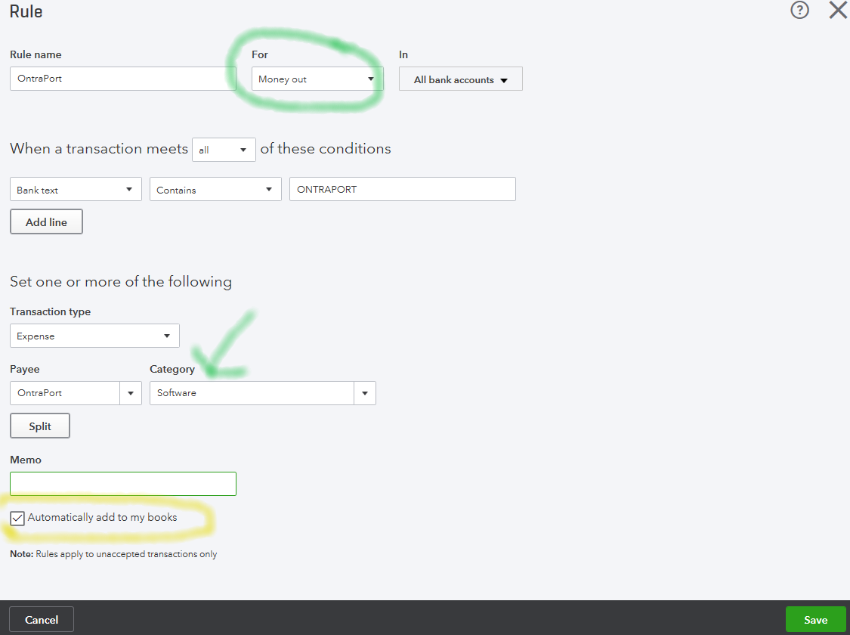Click the 'Set one or more of the following' heading
This screenshot has width=850, height=635.
tap(121, 282)
